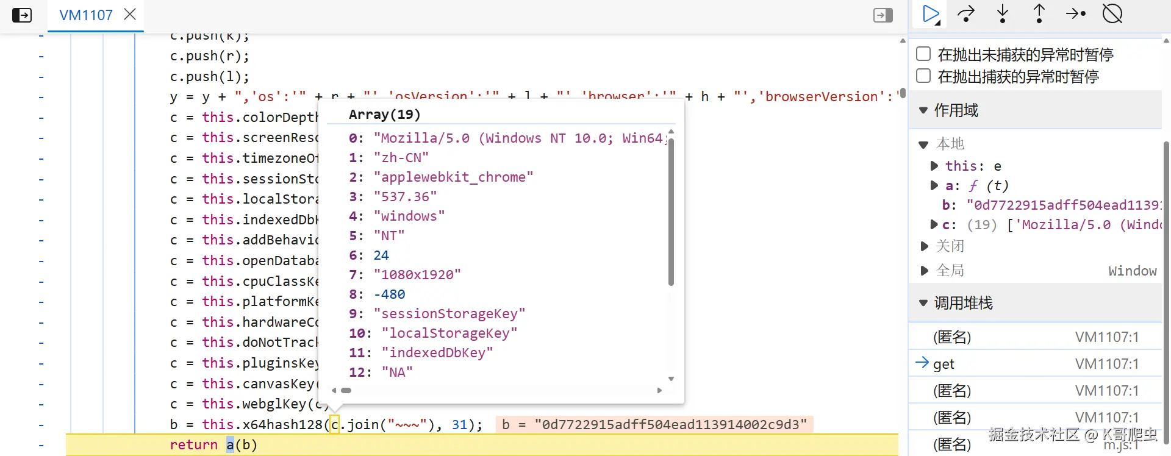1171x456 pixels.
Task: Toggle the file navigator sidebar icon
Action: click(22, 15)
